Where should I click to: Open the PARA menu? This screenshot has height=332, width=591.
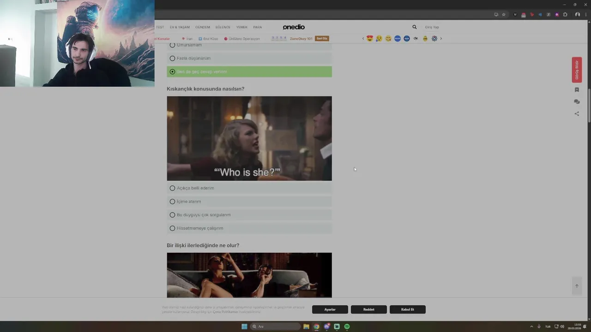pos(257,27)
